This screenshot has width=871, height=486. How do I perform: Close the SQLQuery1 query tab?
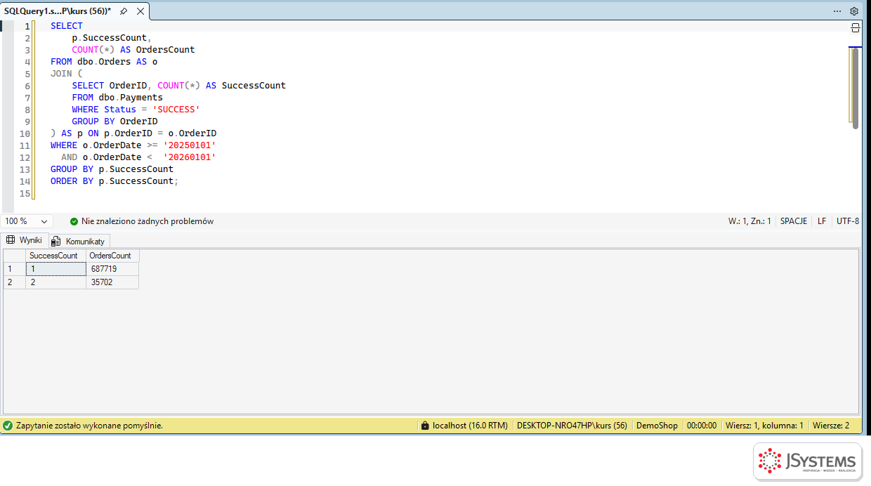point(140,11)
